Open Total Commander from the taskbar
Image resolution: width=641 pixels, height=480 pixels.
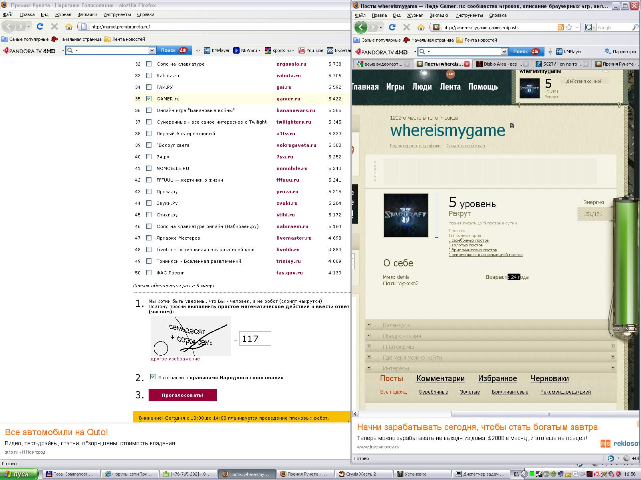[x=71, y=474]
